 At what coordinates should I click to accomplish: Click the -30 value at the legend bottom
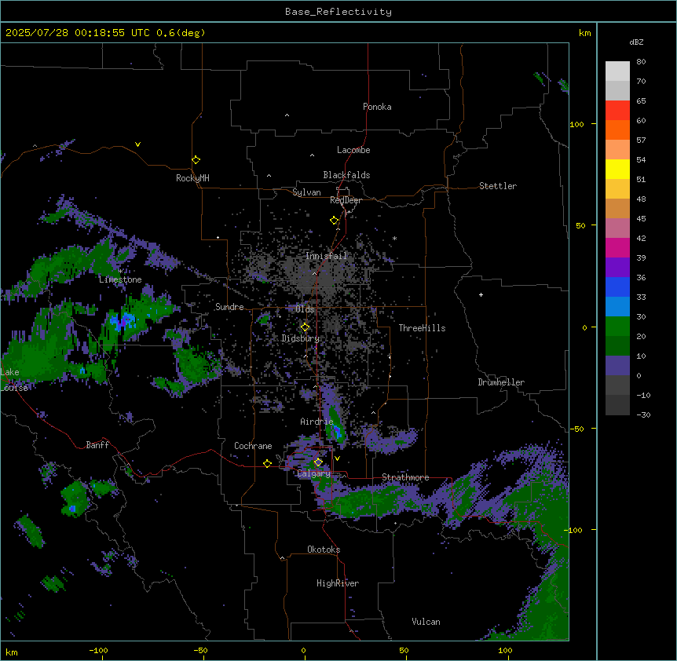(643, 414)
